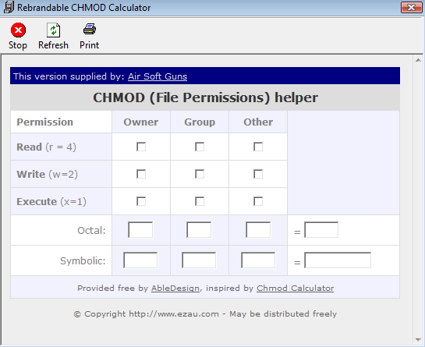Click the app icon in title bar
Image resolution: width=425 pixels, height=347 pixels.
[x=9, y=7]
